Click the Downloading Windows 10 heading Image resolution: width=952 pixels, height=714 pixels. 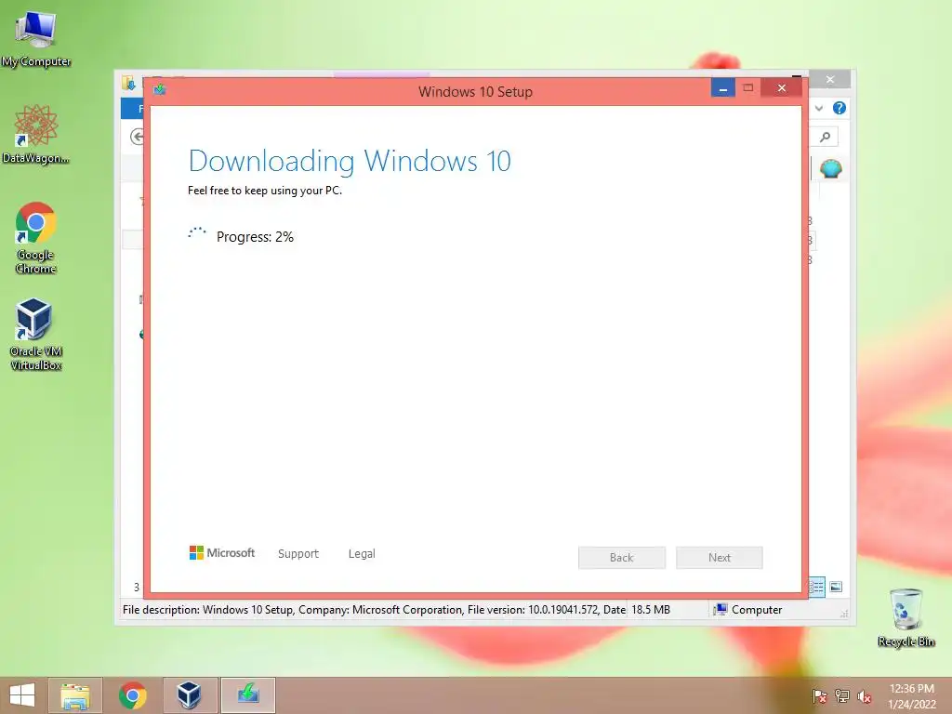pos(350,161)
